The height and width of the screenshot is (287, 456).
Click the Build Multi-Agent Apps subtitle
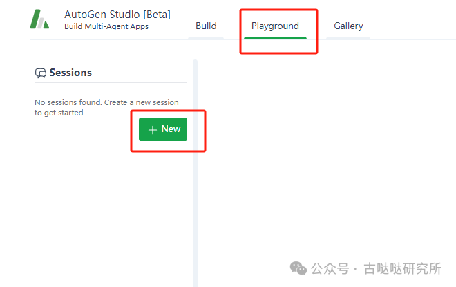click(x=106, y=27)
